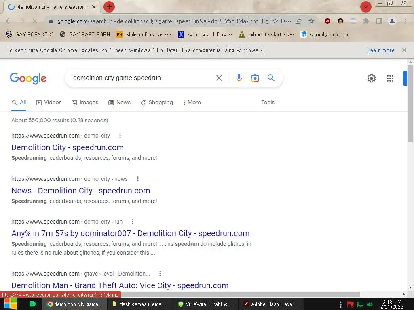Open Demolition City - speedrun.com result

68,147
